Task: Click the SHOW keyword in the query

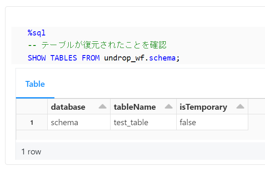Action: coord(37,58)
